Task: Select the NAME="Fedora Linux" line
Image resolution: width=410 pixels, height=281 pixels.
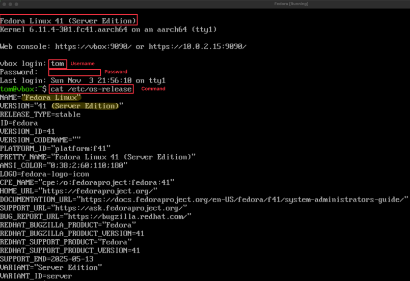Action: pos(40,98)
